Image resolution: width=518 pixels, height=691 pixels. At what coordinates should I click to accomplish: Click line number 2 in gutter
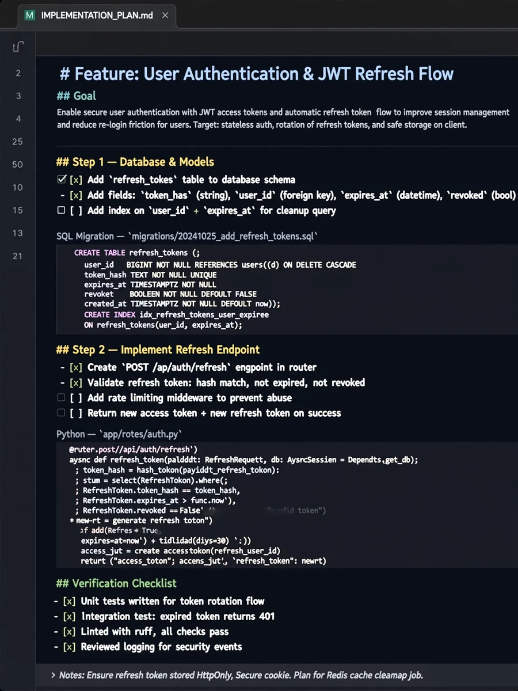(18, 73)
